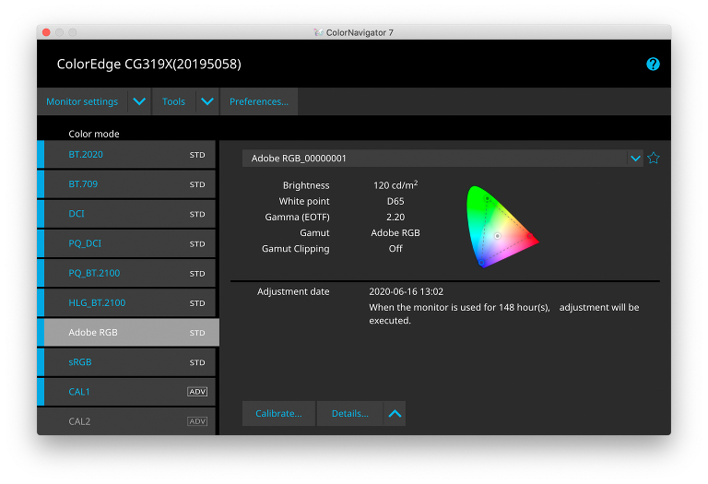The image size is (708, 484).
Task: Collapse details with the up chevron
Action: [x=395, y=414]
